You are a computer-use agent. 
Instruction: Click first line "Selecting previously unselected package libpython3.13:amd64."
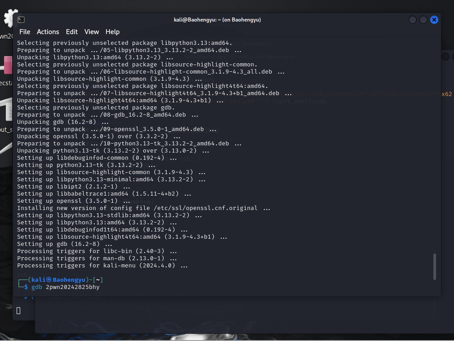tap(124, 43)
